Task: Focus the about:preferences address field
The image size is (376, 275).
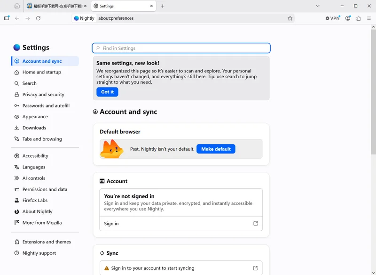Action: point(191,18)
